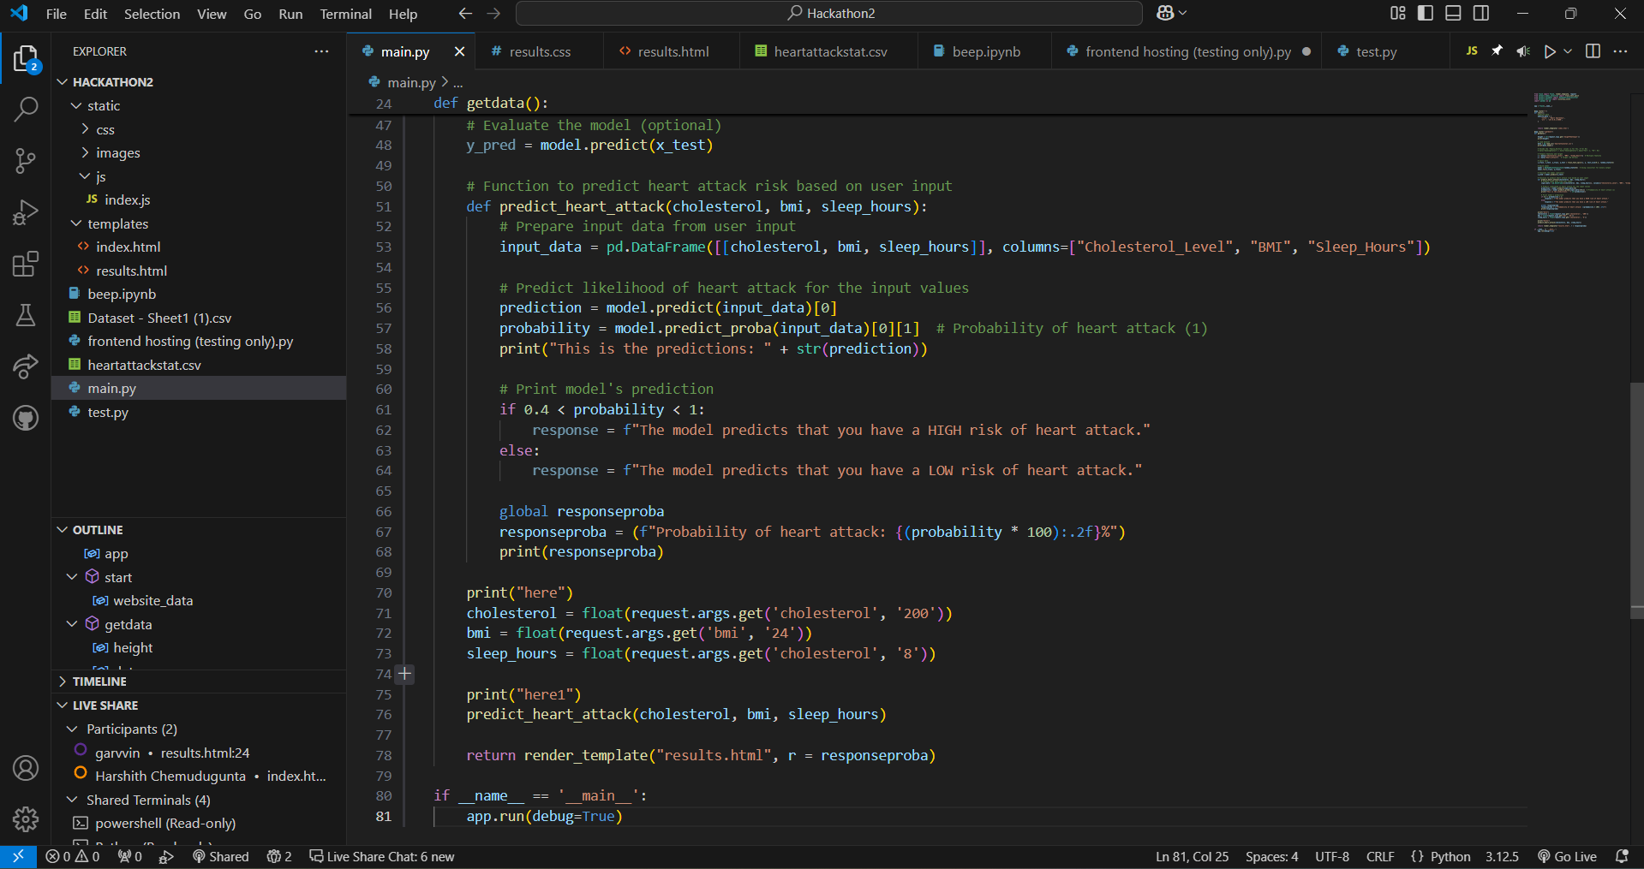
Task: Expand the css folder
Action: 105,129
